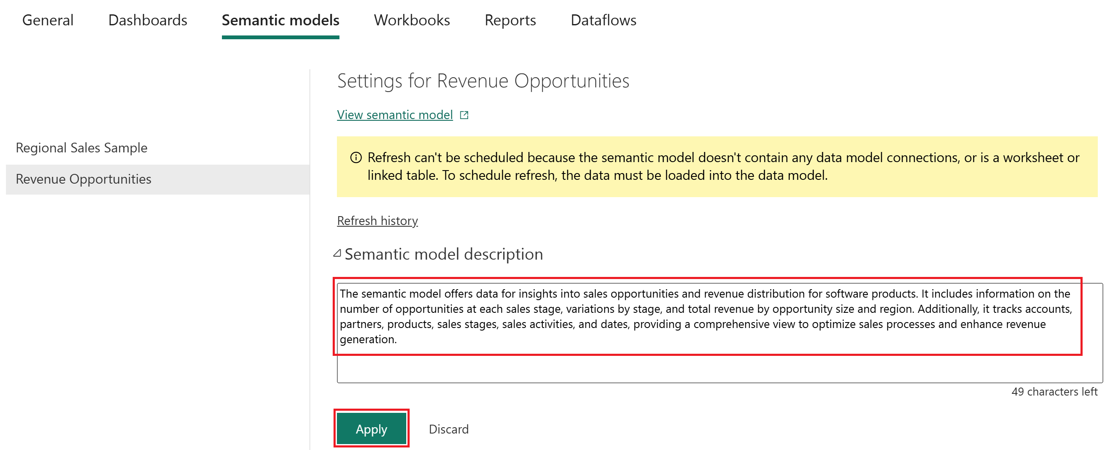Open the General tab
Viewport: 1116px width, 450px height.
48,20
